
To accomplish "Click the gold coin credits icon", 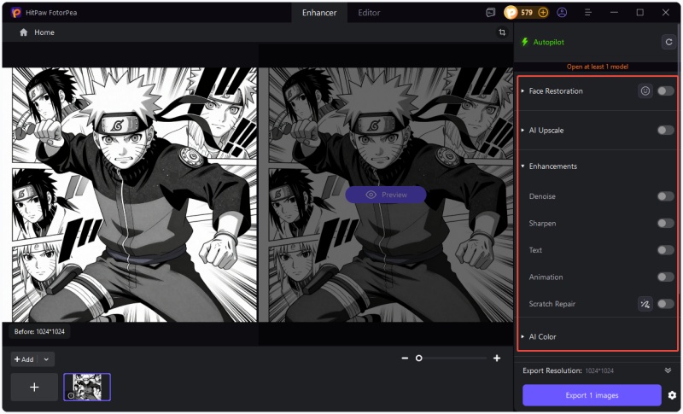I will [x=511, y=13].
